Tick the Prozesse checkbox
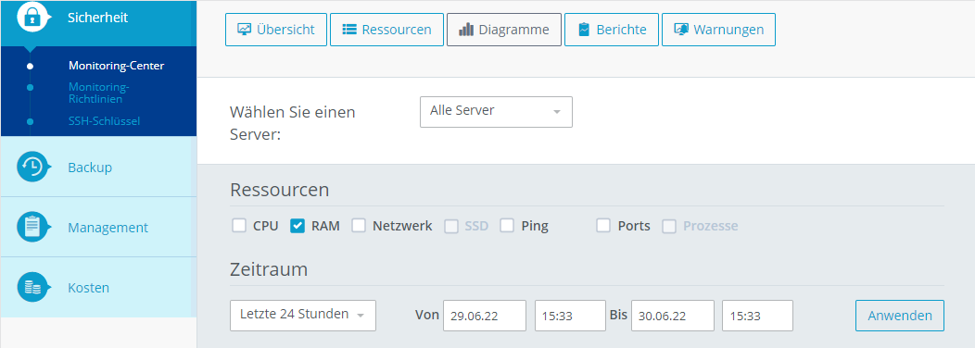This screenshot has width=975, height=348. [669, 226]
